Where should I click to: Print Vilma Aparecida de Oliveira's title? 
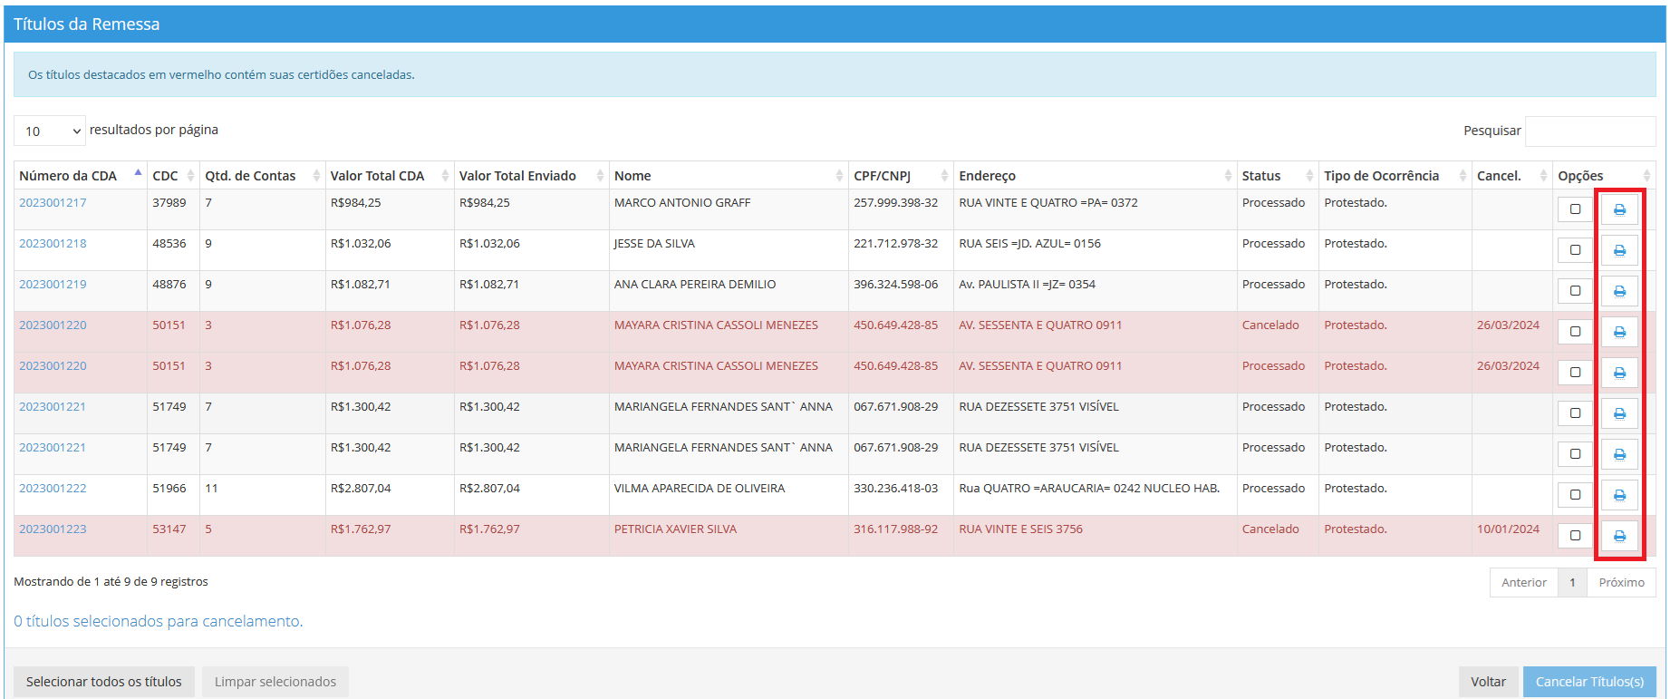coord(1618,495)
